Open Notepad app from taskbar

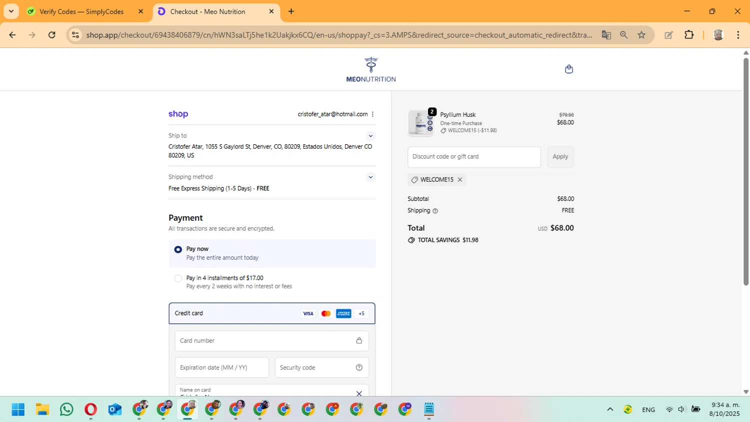[x=429, y=409]
